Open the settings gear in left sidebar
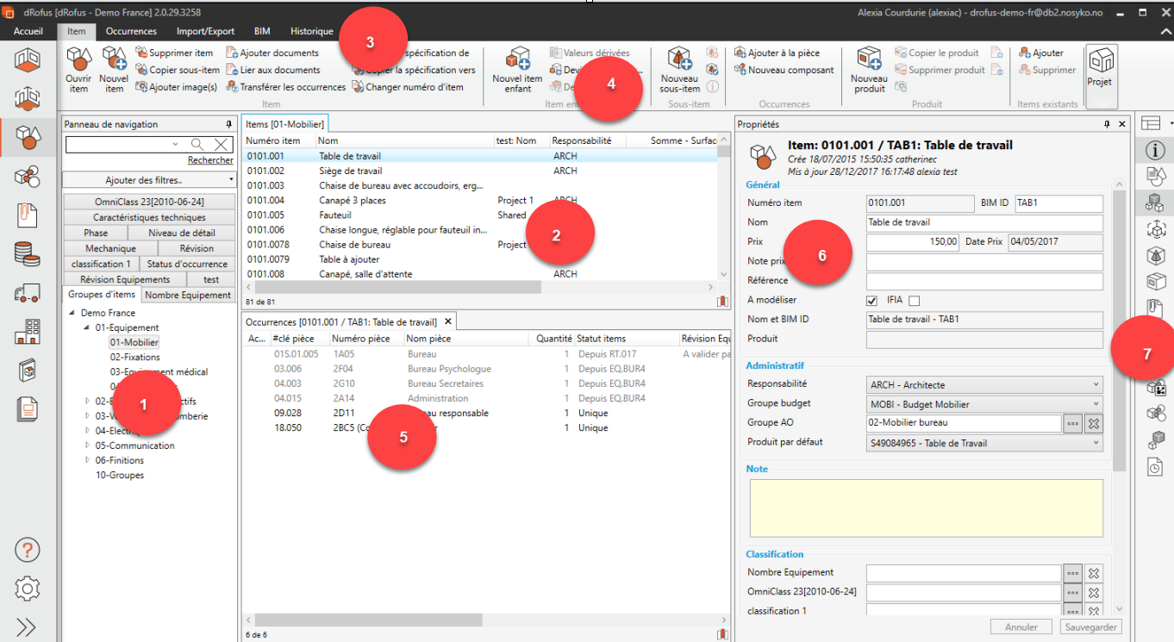The image size is (1174, 642). click(28, 589)
